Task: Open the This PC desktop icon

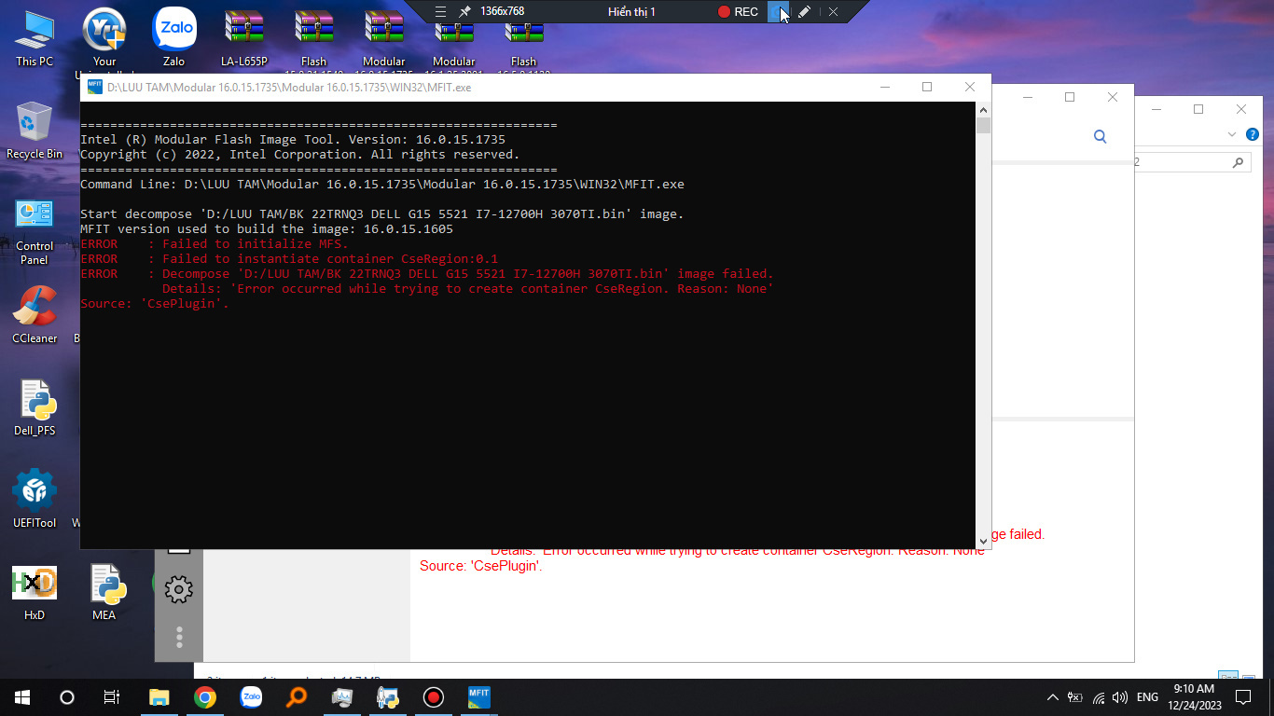Action: [35, 37]
